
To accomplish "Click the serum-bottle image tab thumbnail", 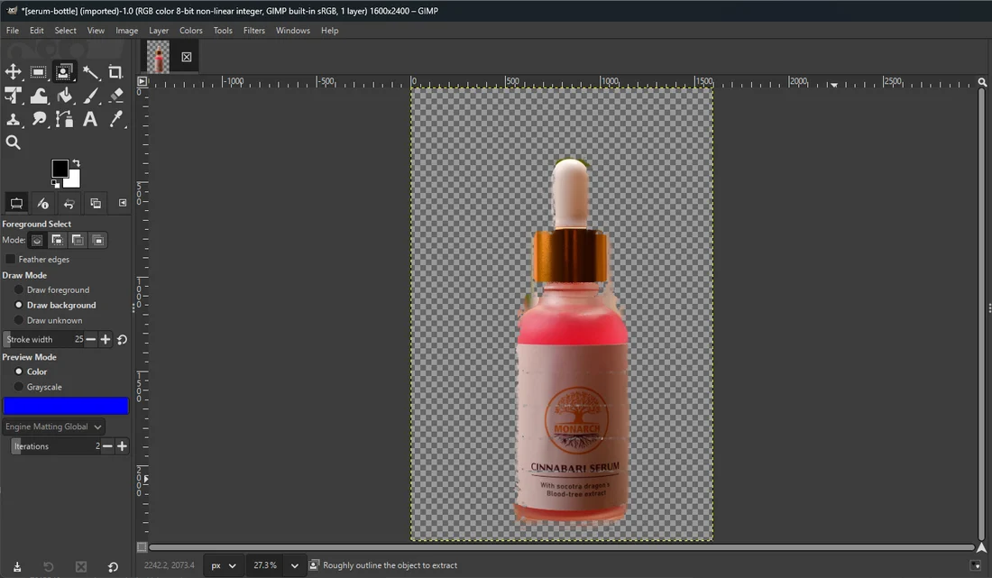I will [158, 57].
